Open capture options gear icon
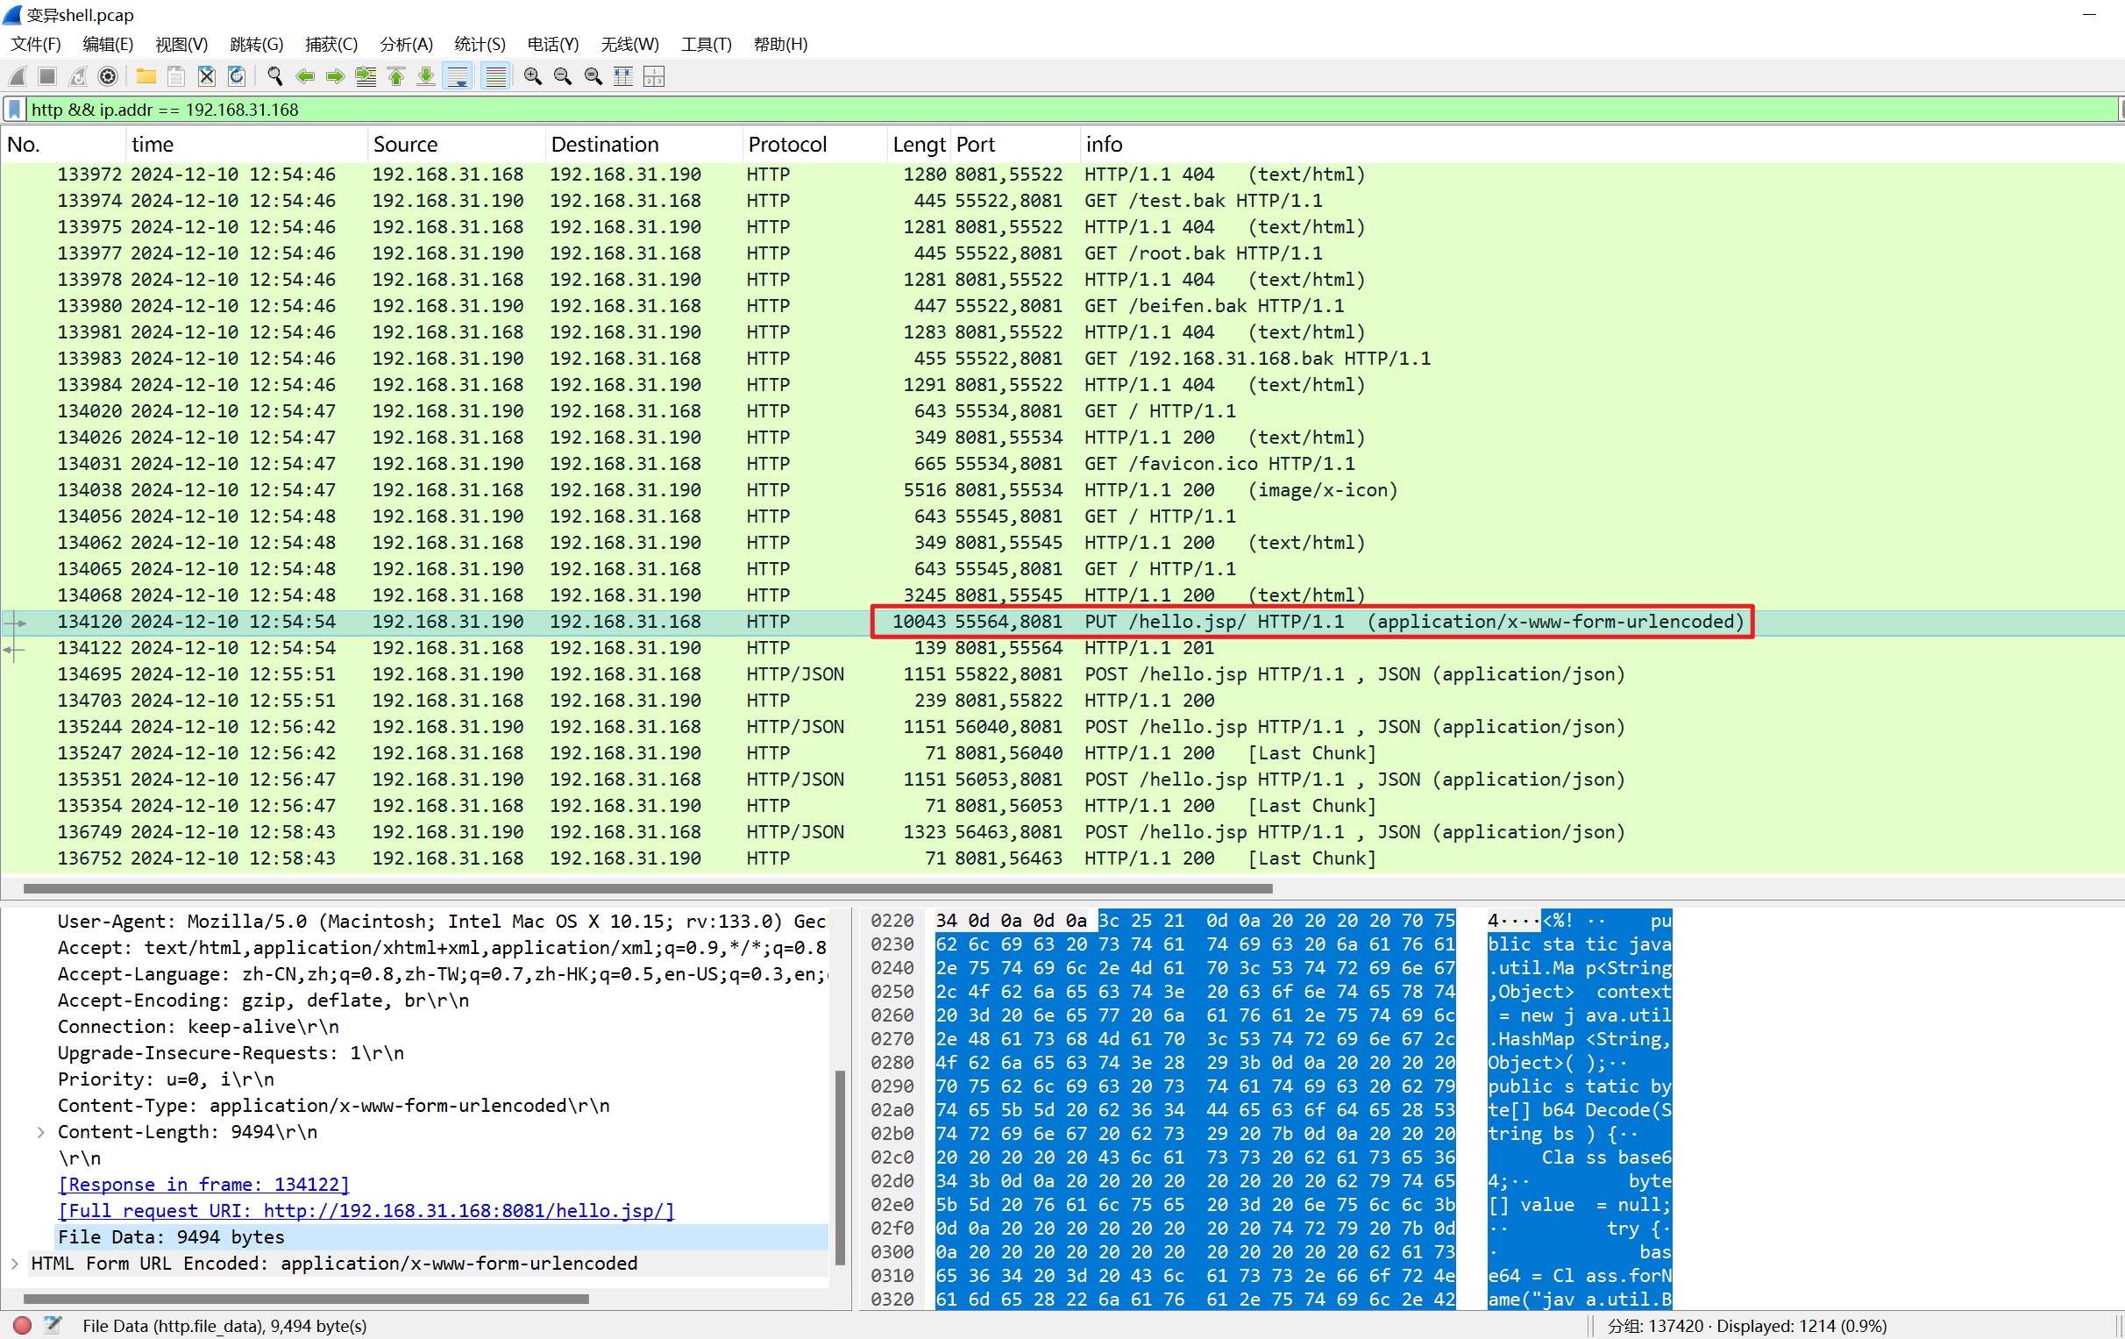Viewport: 2125px width, 1339px height. (108, 77)
